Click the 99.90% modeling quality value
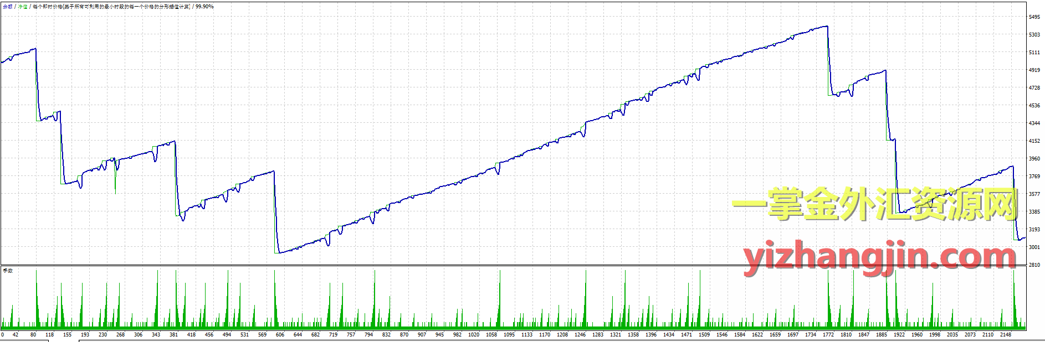 (x=204, y=7)
